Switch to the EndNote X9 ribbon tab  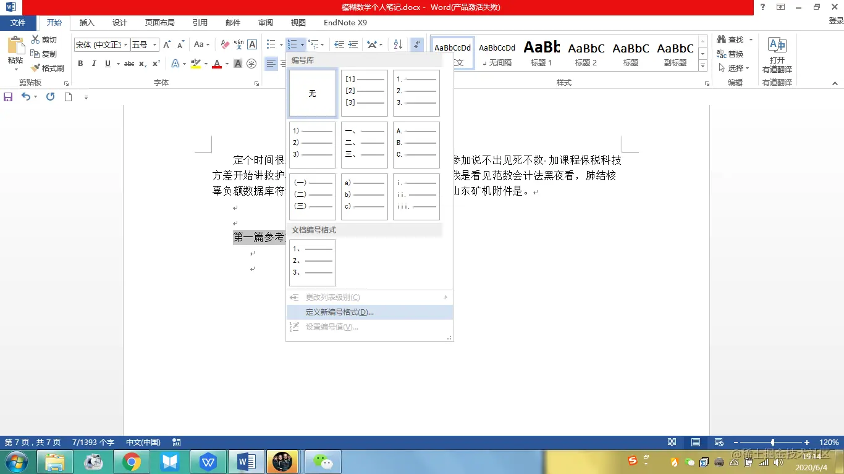pos(345,22)
